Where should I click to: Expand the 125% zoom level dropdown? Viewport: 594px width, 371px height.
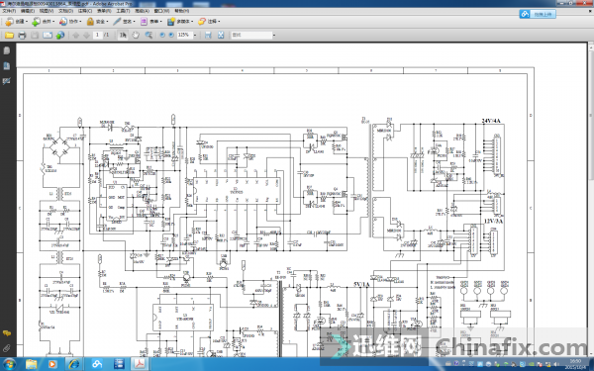pos(195,36)
